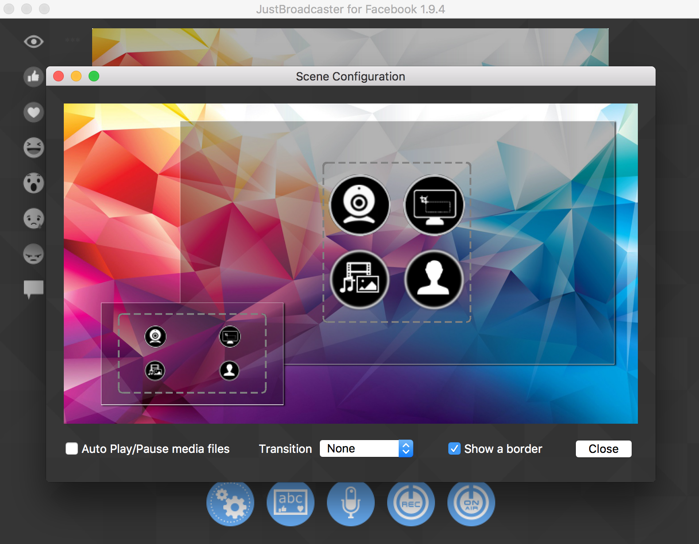Choose the small person icon in inset layer

(x=229, y=371)
